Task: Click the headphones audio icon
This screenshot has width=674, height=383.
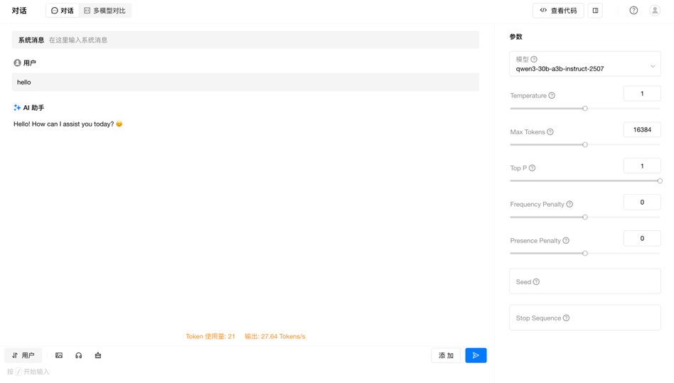Action: [78, 355]
